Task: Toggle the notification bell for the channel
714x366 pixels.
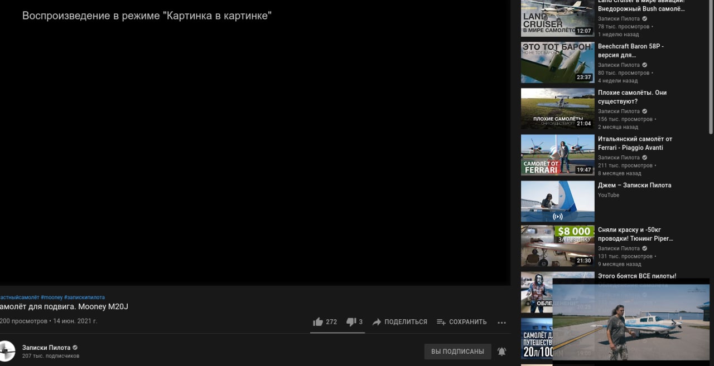Action: (501, 352)
